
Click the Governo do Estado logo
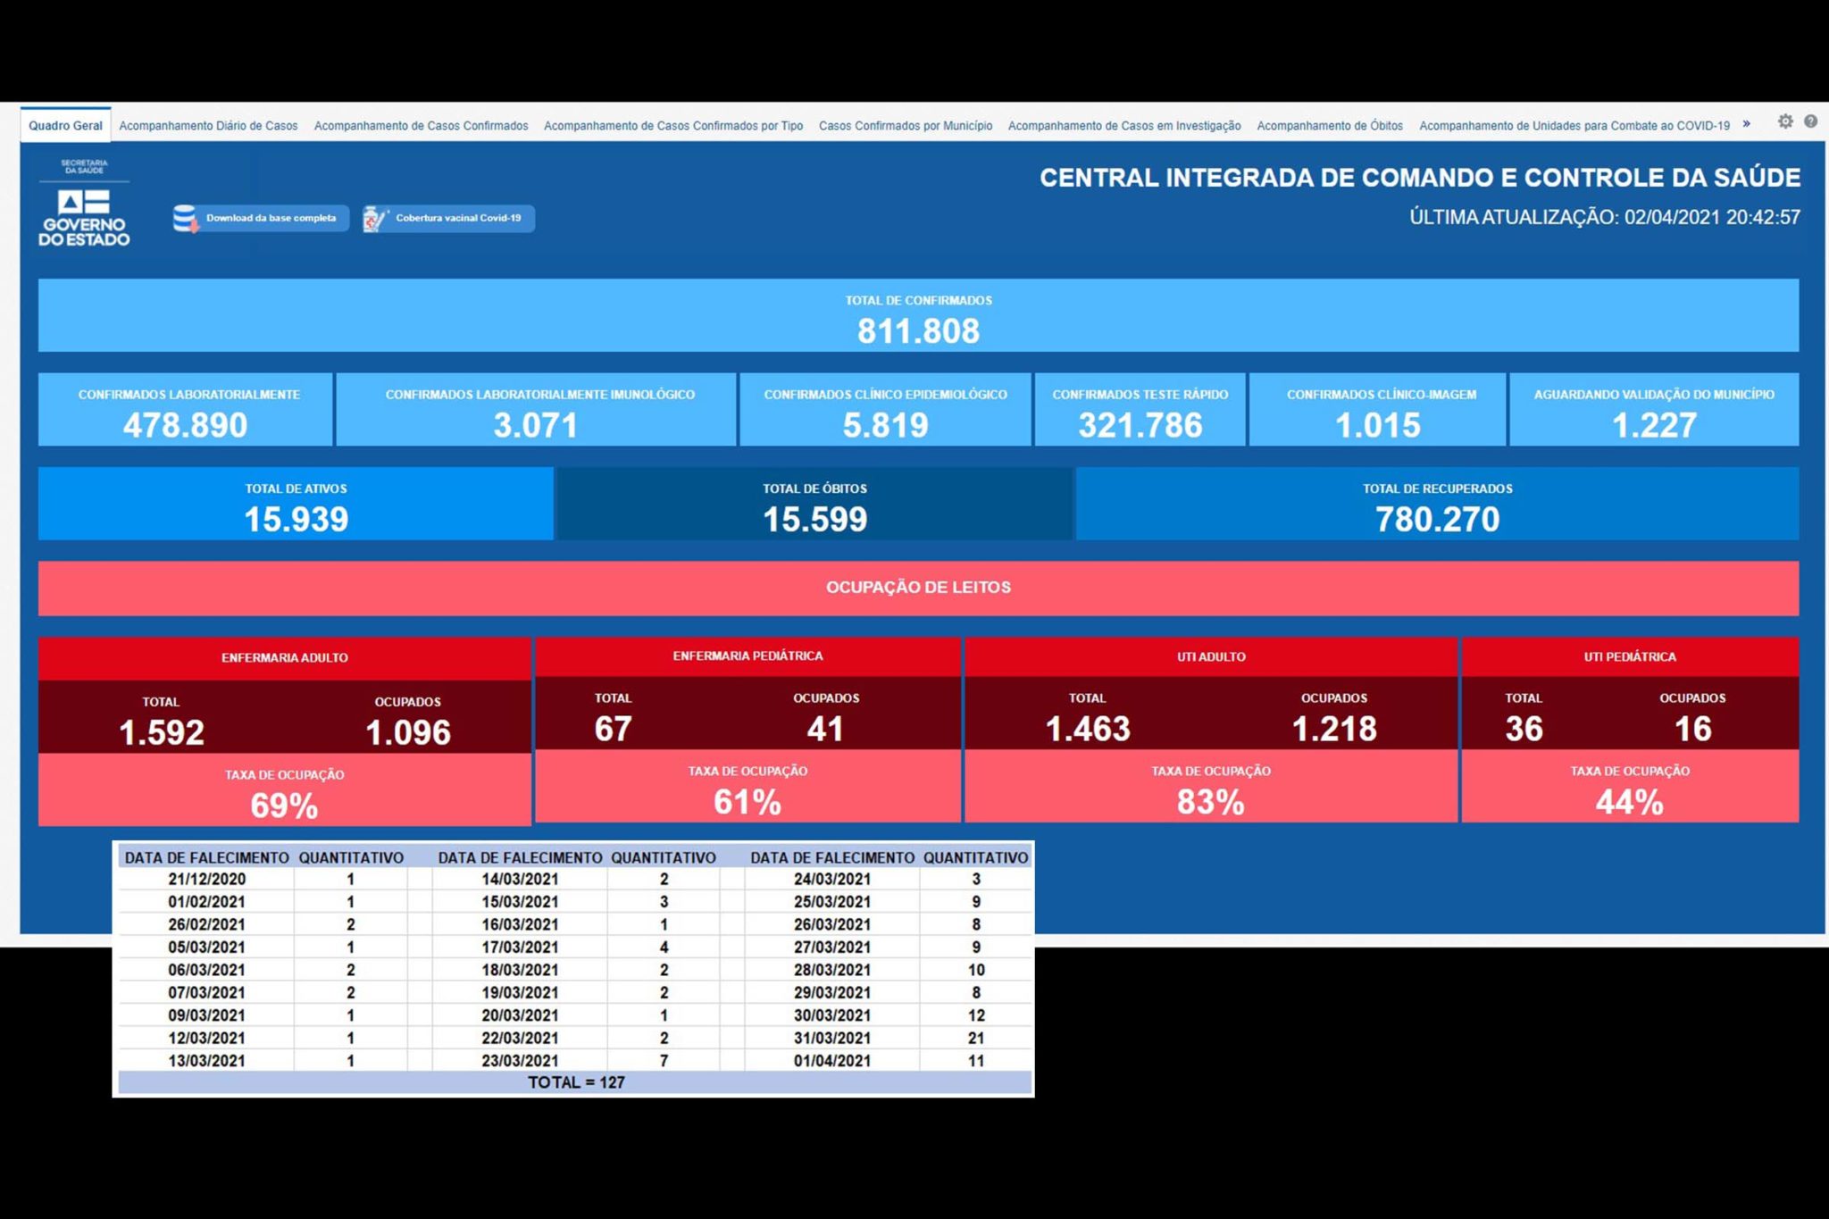click(84, 203)
